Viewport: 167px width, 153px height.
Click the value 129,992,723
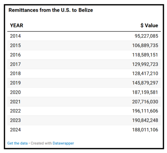[x=145, y=64]
